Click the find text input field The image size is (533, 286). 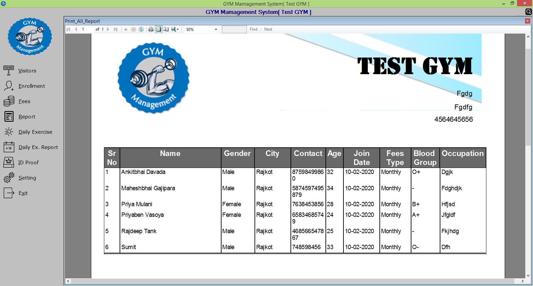pyautogui.click(x=234, y=29)
